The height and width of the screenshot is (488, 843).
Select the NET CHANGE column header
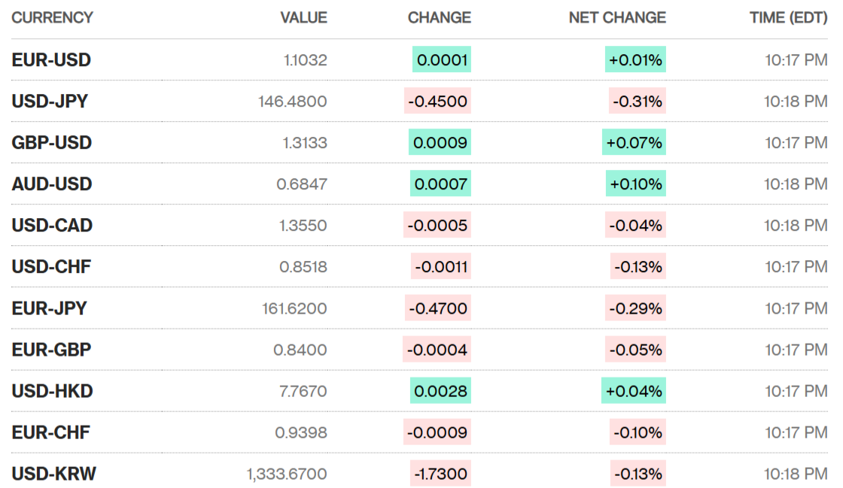(617, 17)
